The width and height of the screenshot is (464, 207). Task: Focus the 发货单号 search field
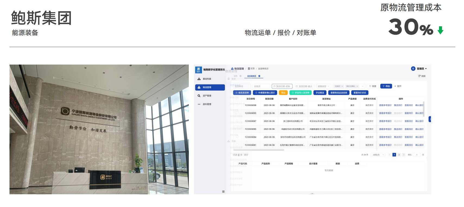coord(242,86)
